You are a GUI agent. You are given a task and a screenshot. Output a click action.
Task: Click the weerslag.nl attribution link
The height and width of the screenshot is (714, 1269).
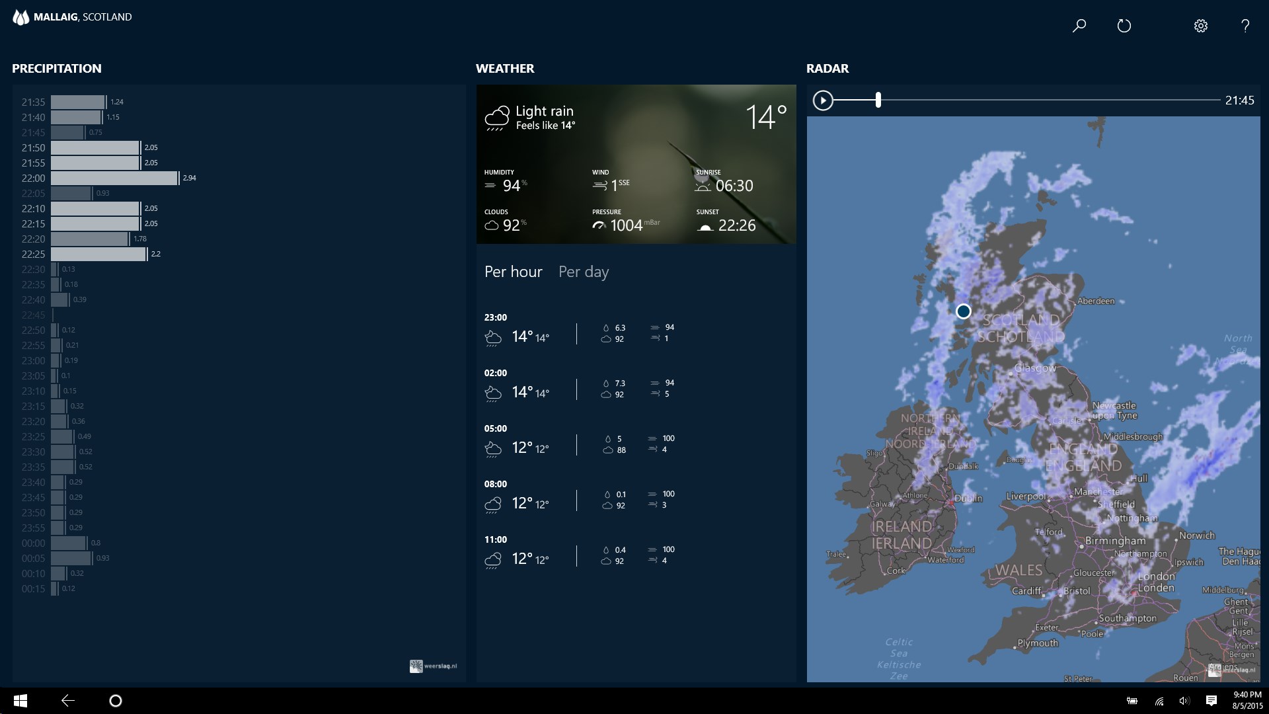coord(434,666)
